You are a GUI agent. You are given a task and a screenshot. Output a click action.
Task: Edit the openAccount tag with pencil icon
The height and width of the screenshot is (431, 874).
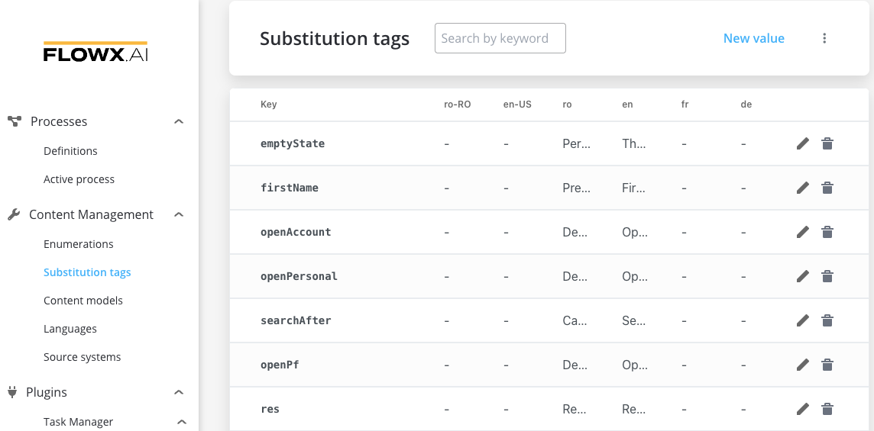(x=803, y=232)
